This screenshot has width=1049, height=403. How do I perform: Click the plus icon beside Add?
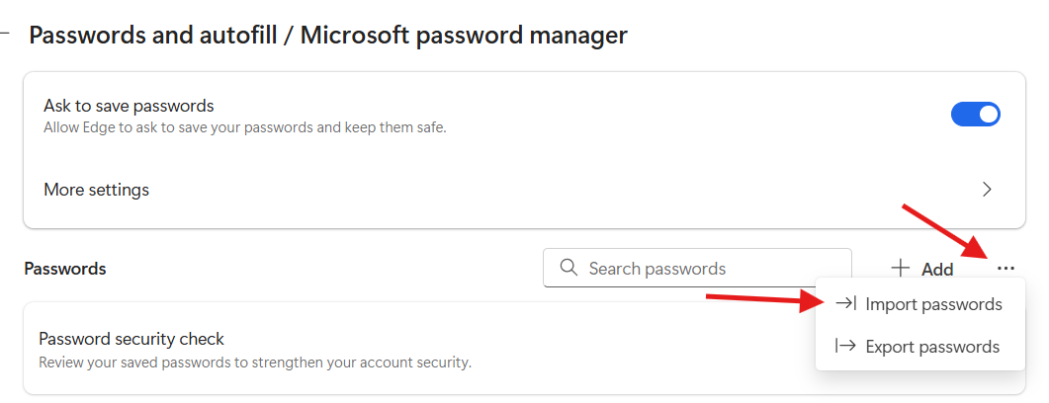point(900,268)
